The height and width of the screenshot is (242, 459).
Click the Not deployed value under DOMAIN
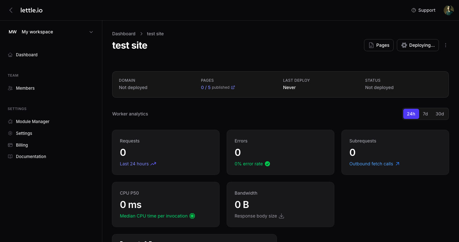[133, 87]
